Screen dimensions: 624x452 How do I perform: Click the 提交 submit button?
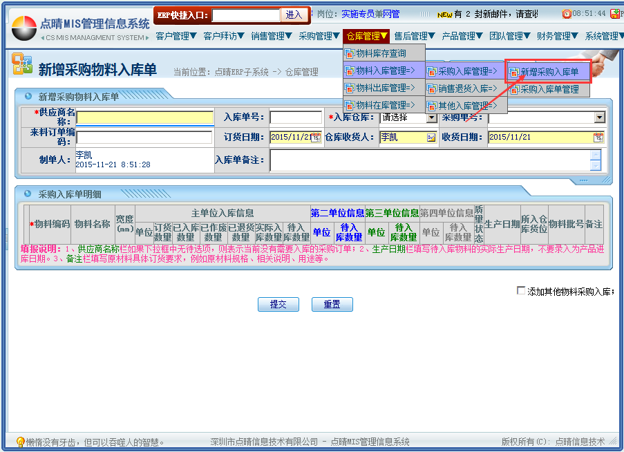(x=278, y=304)
